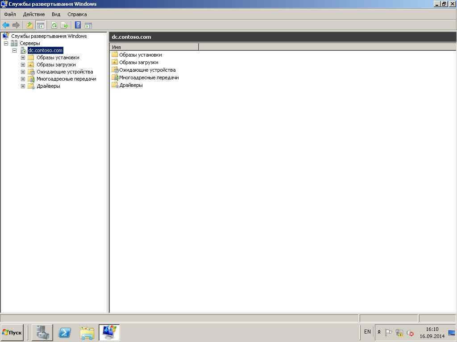457x342 pixels.
Task: Click the EN language indicator
Action: [x=367, y=332]
